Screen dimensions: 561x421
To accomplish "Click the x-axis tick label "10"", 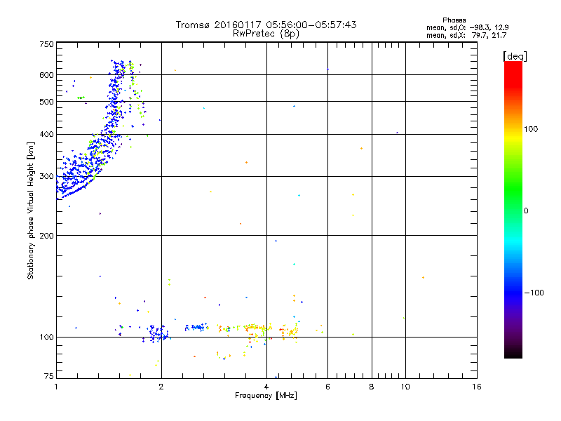I will (405, 387).
